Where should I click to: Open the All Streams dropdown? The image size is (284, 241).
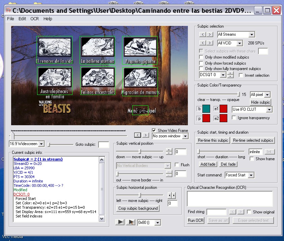(252, 34)
